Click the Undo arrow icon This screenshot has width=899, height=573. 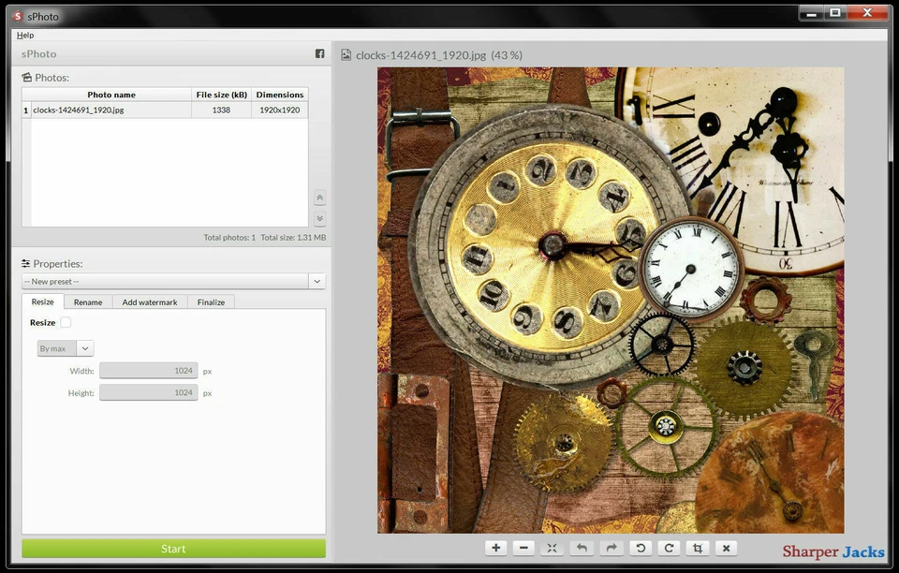[x=581, y=548]
